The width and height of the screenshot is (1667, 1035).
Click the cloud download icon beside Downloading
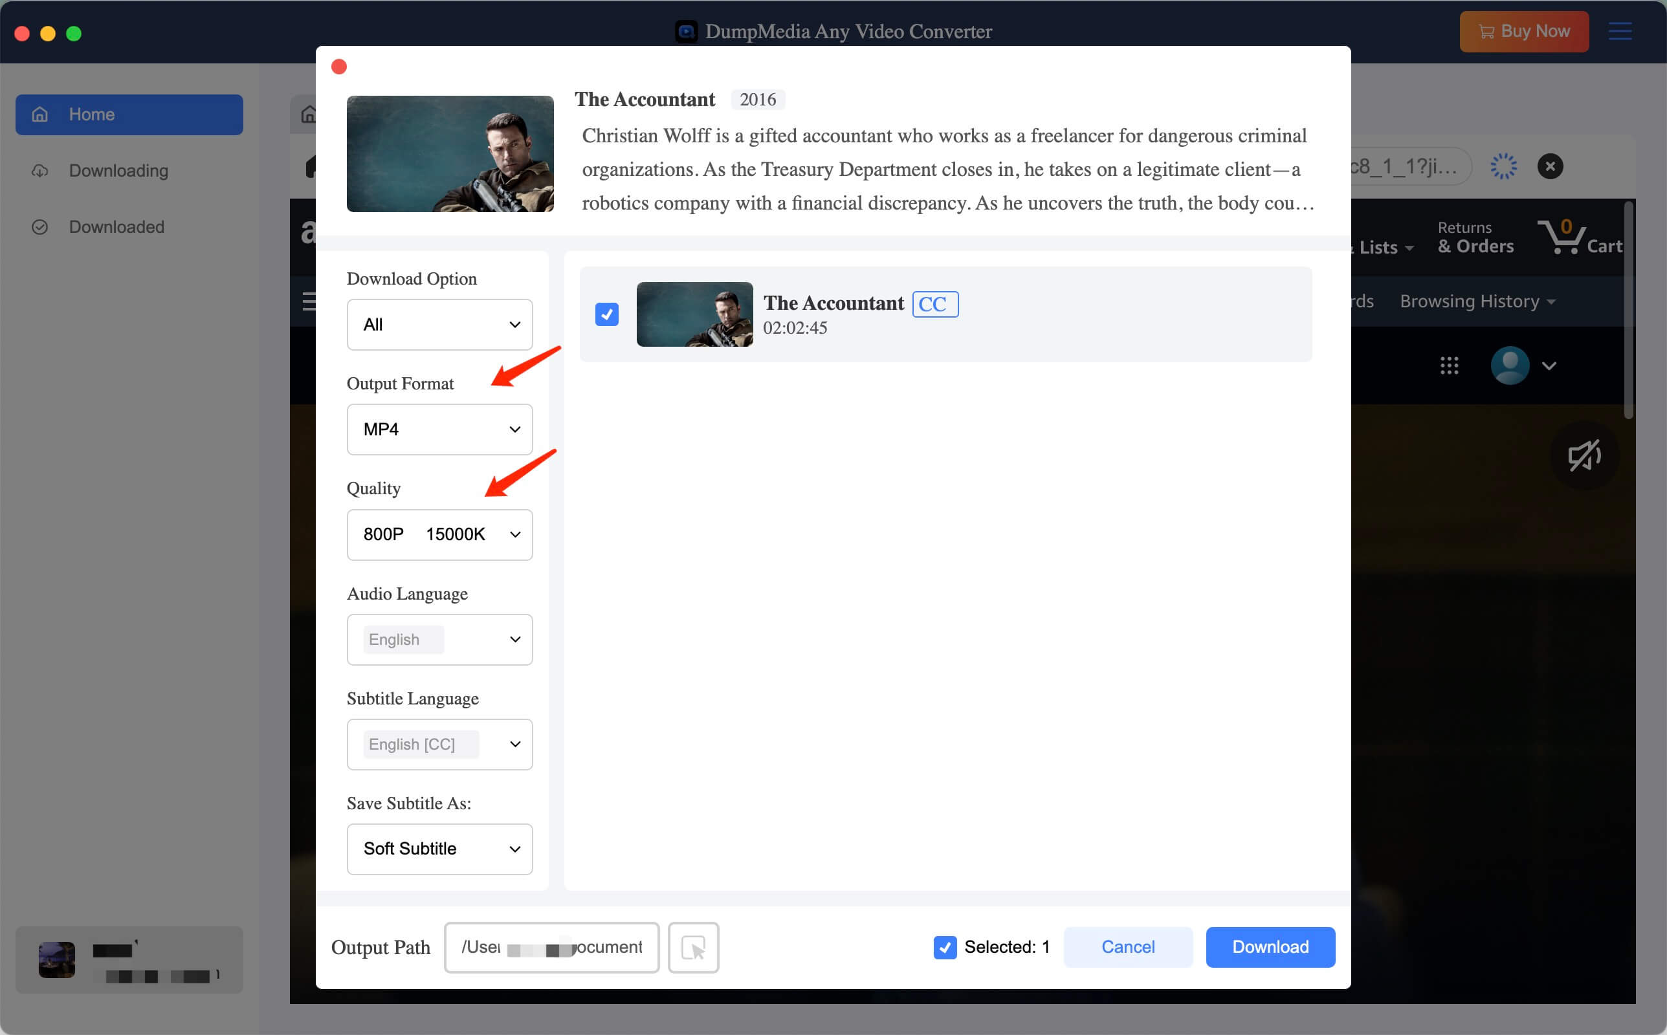pos(39,170)
